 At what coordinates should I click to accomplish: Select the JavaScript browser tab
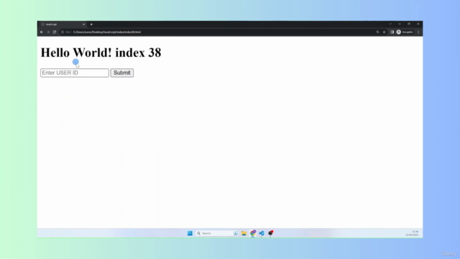[x=63, y=24]
